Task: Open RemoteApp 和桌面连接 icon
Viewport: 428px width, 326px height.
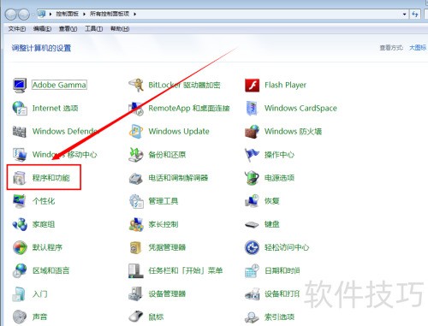Action: pyautogui.click(x=136, y=109)
